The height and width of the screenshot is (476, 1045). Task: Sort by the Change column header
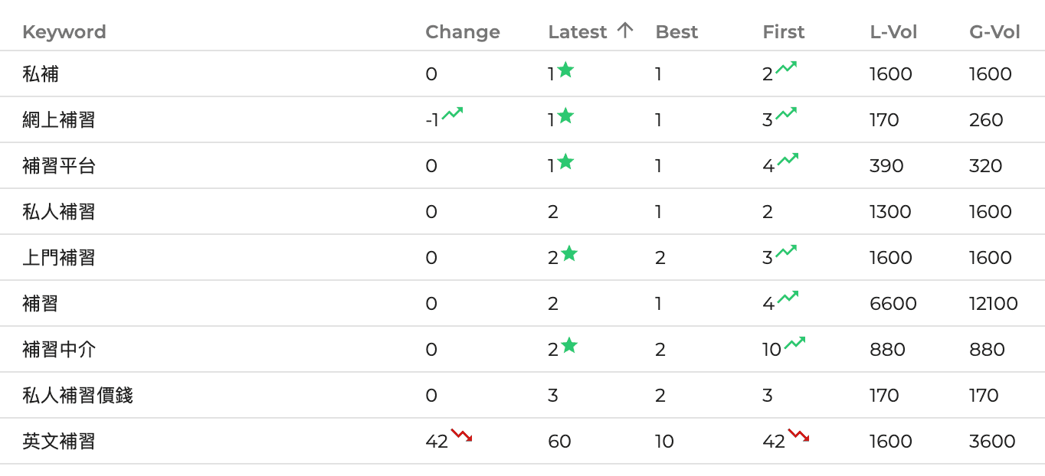462,32
